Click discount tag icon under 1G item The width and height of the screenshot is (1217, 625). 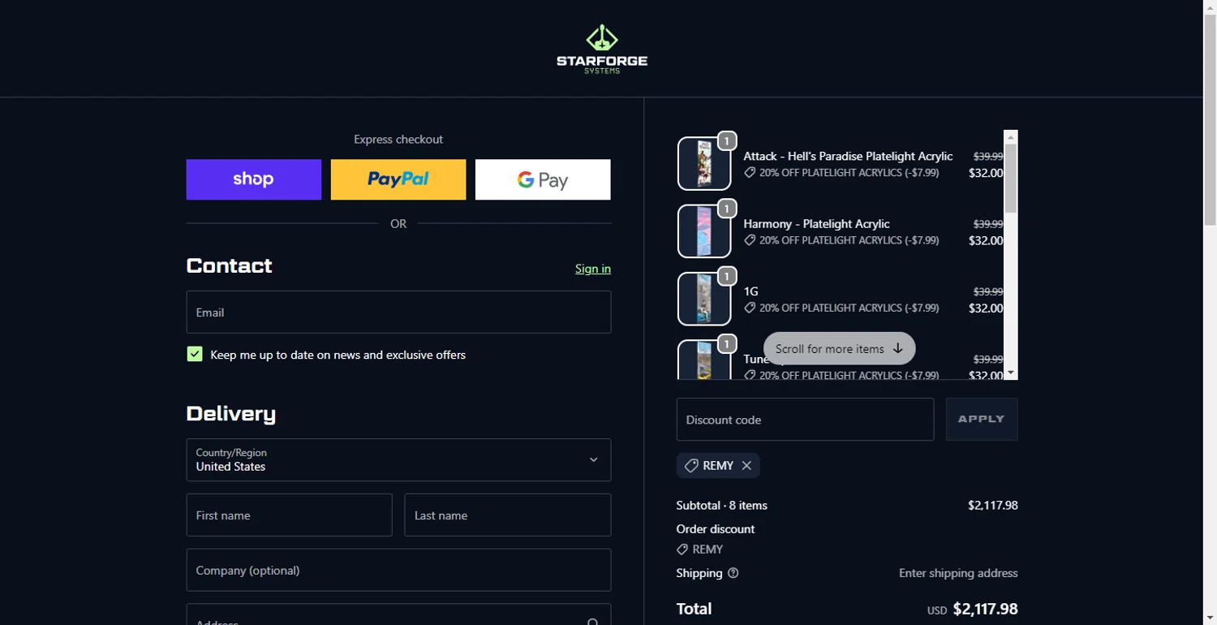click(x=750, y=308)
